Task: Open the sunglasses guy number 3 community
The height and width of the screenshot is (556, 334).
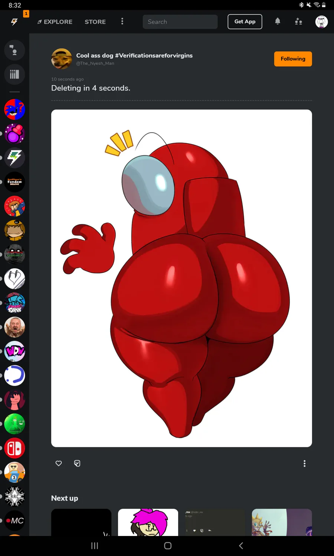Action: 14,473
